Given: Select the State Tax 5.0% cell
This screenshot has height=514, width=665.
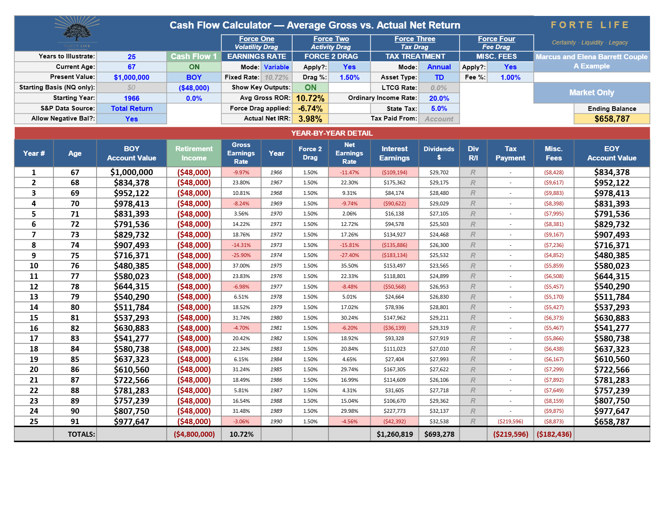Looking at the screenshot, I should [x=439, y=108].
